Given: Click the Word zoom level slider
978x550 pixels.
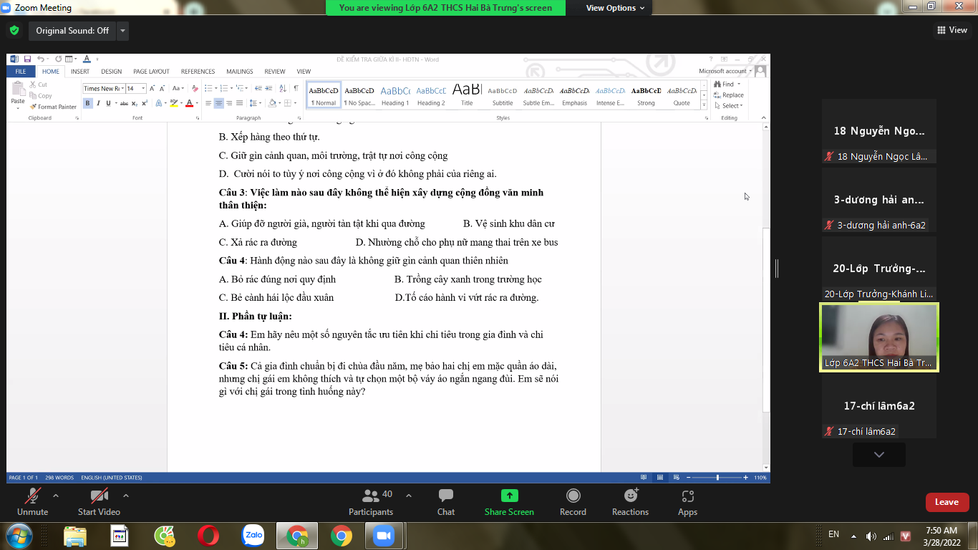Looking at the screenshot, I should click(717, 478).
